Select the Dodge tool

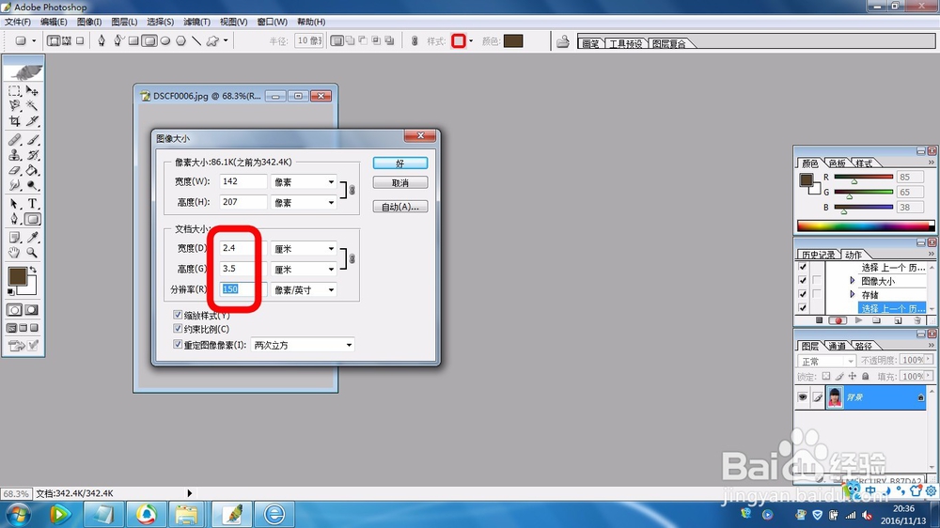(x=32, y=186)
